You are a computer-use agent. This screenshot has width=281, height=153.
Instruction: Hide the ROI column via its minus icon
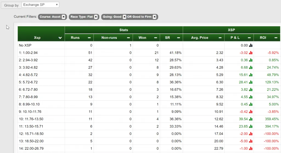[276, 38]
